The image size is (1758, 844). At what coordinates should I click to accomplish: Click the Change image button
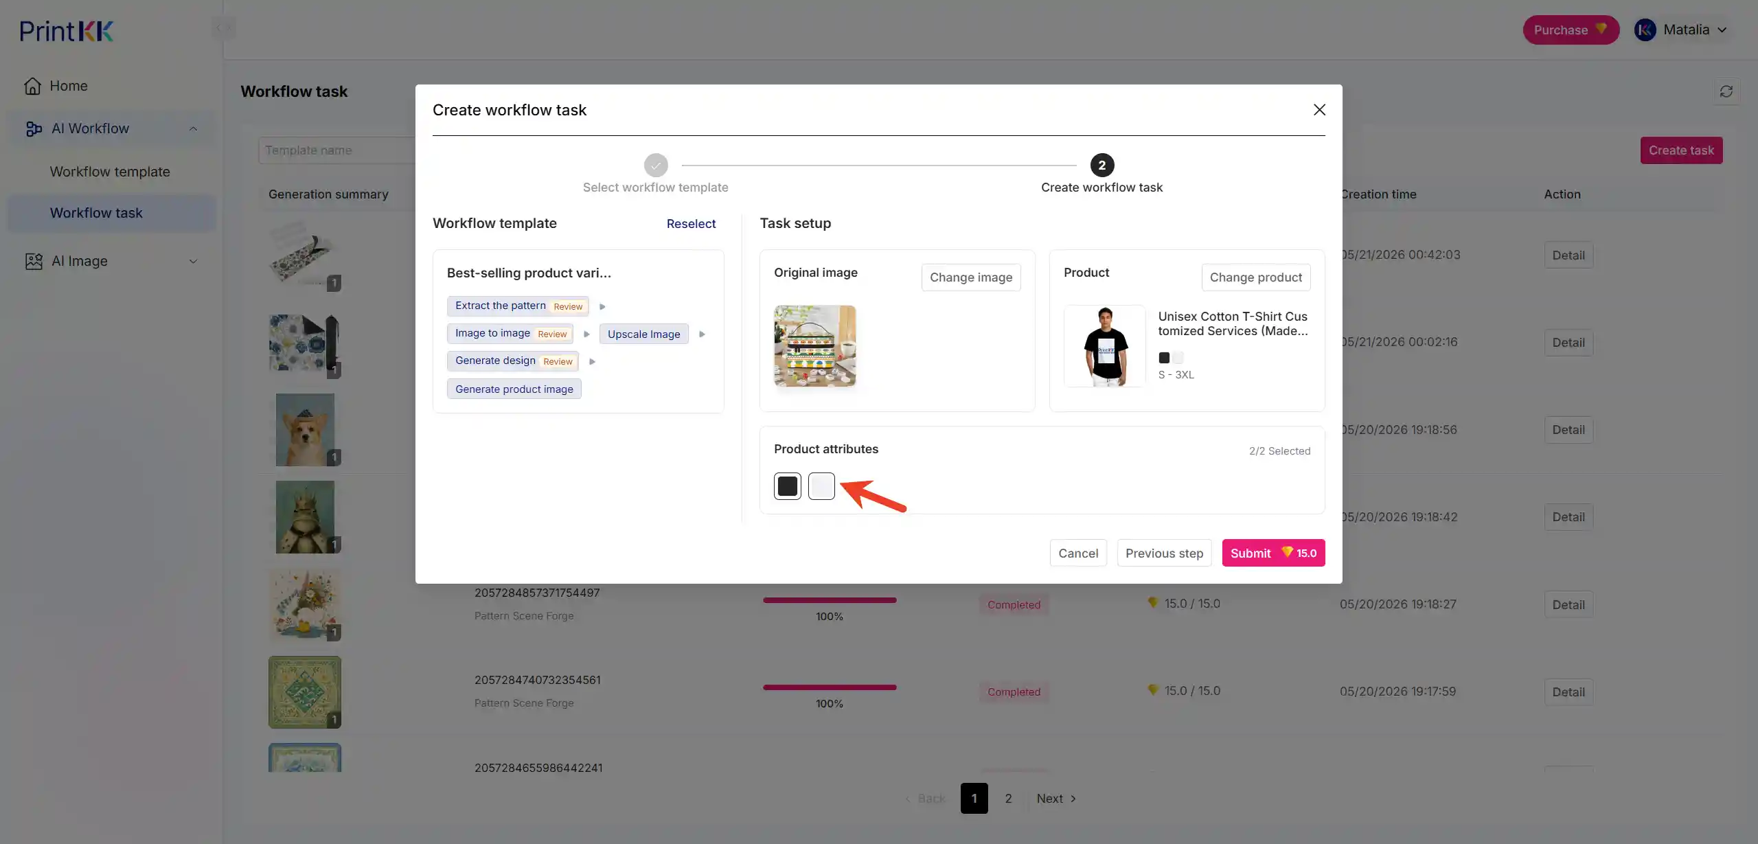click(x=971, y=277)
